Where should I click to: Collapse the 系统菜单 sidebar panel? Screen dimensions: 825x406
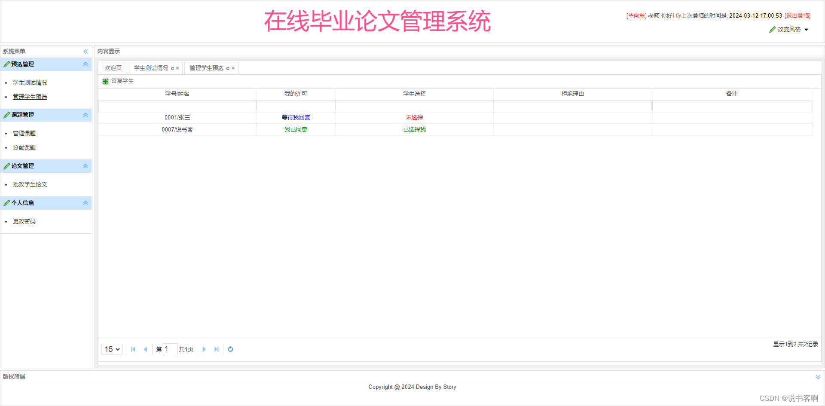pyautogui.click(x=86, y=52)
